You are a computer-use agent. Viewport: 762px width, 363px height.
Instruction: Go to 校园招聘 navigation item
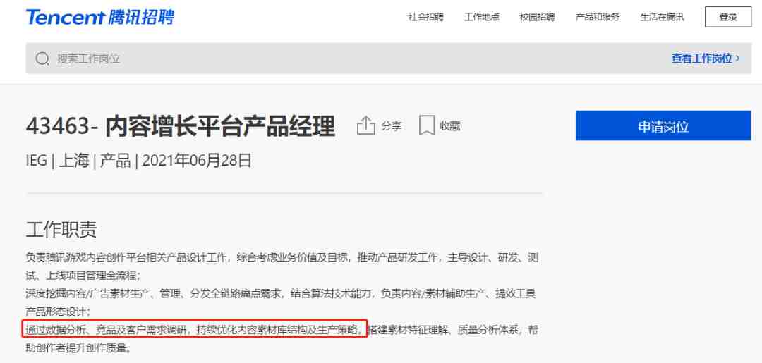click(x=537, y=17)
